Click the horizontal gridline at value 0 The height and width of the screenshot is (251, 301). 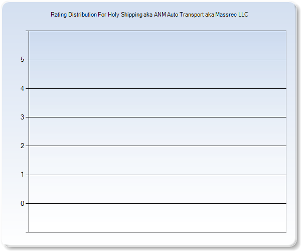pyautogui.click(x=158, y=203)
